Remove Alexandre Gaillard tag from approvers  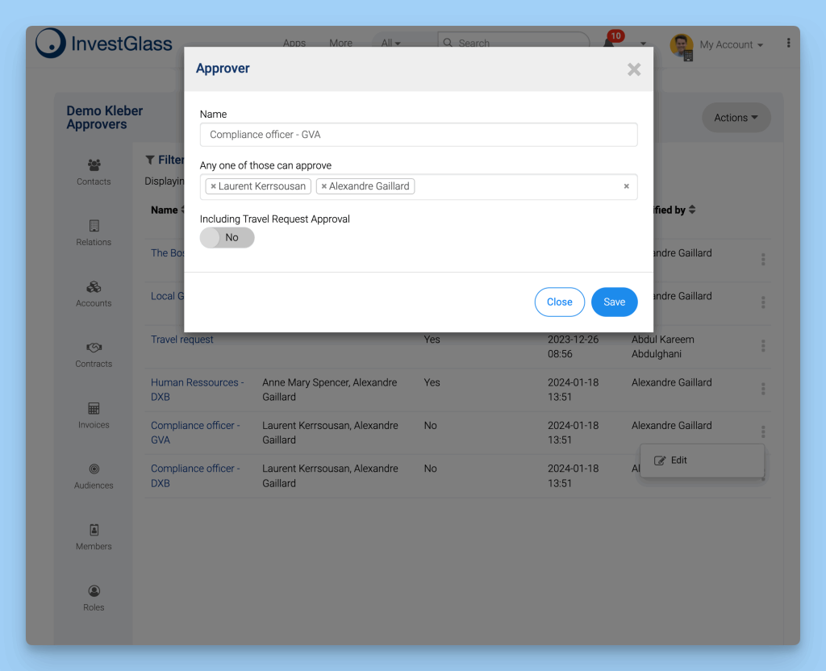[x=324, y=186]
